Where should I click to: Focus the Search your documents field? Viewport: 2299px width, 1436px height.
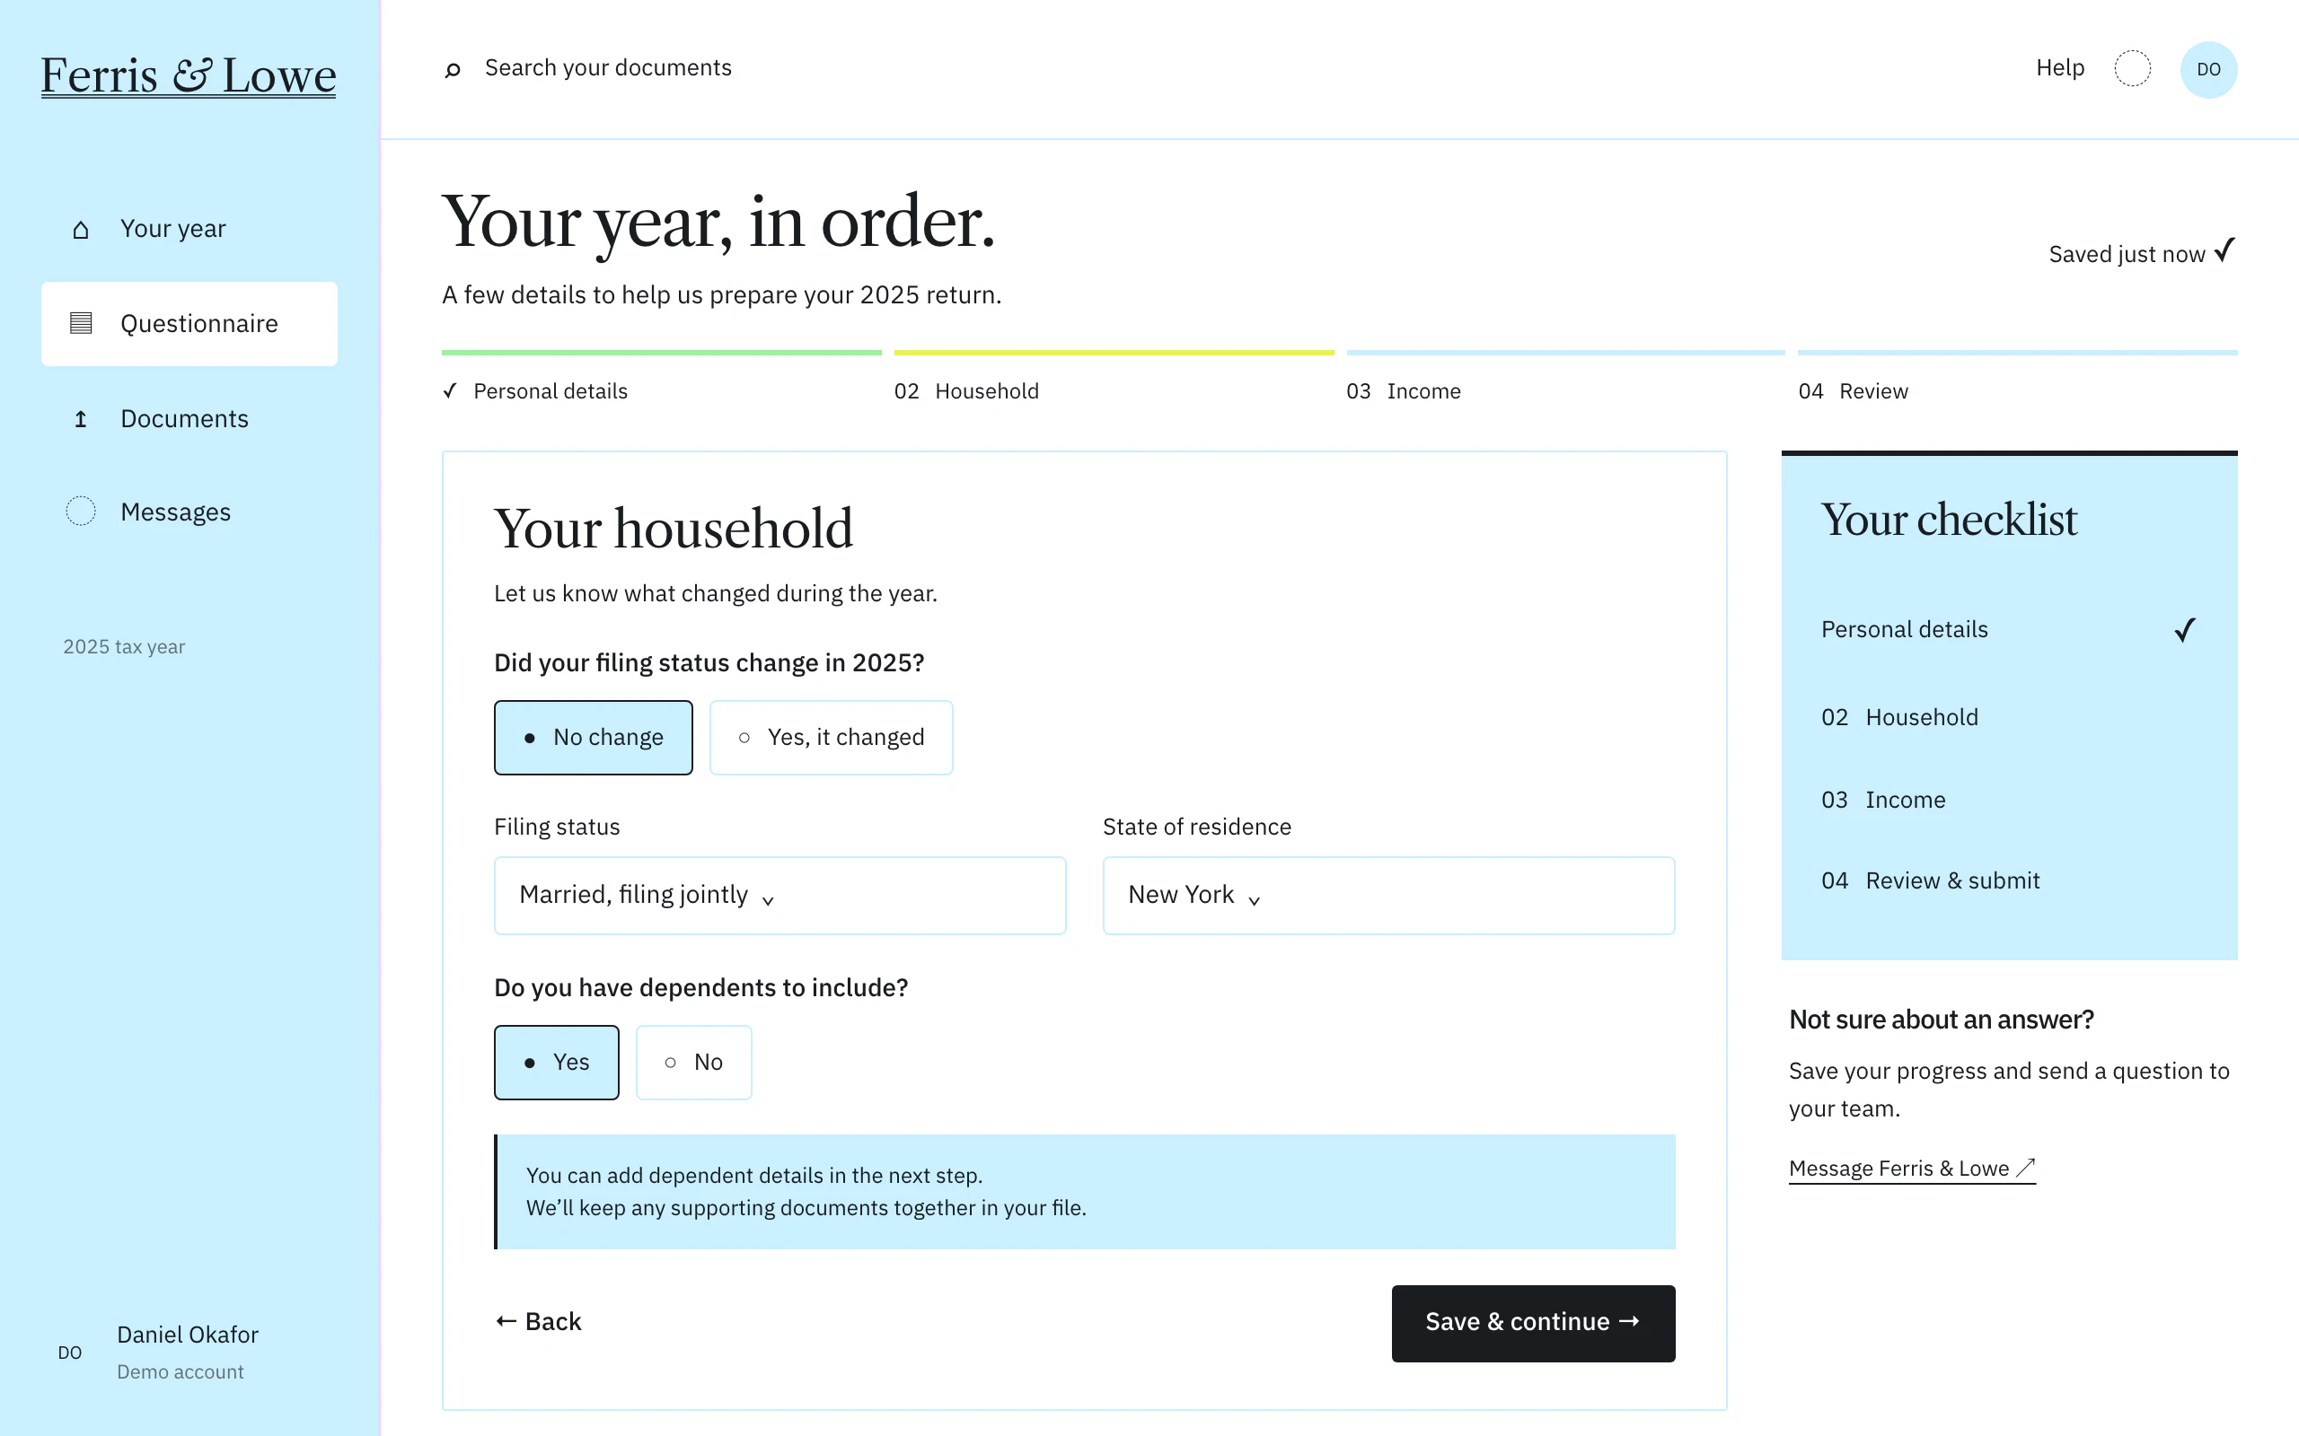[x=608, y=68]
